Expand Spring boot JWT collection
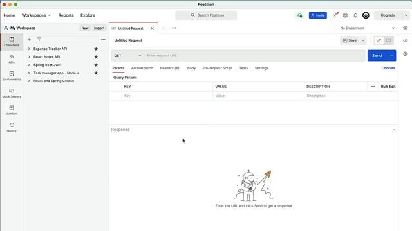This screenshot has width=412, height=231. click(29, 65)
